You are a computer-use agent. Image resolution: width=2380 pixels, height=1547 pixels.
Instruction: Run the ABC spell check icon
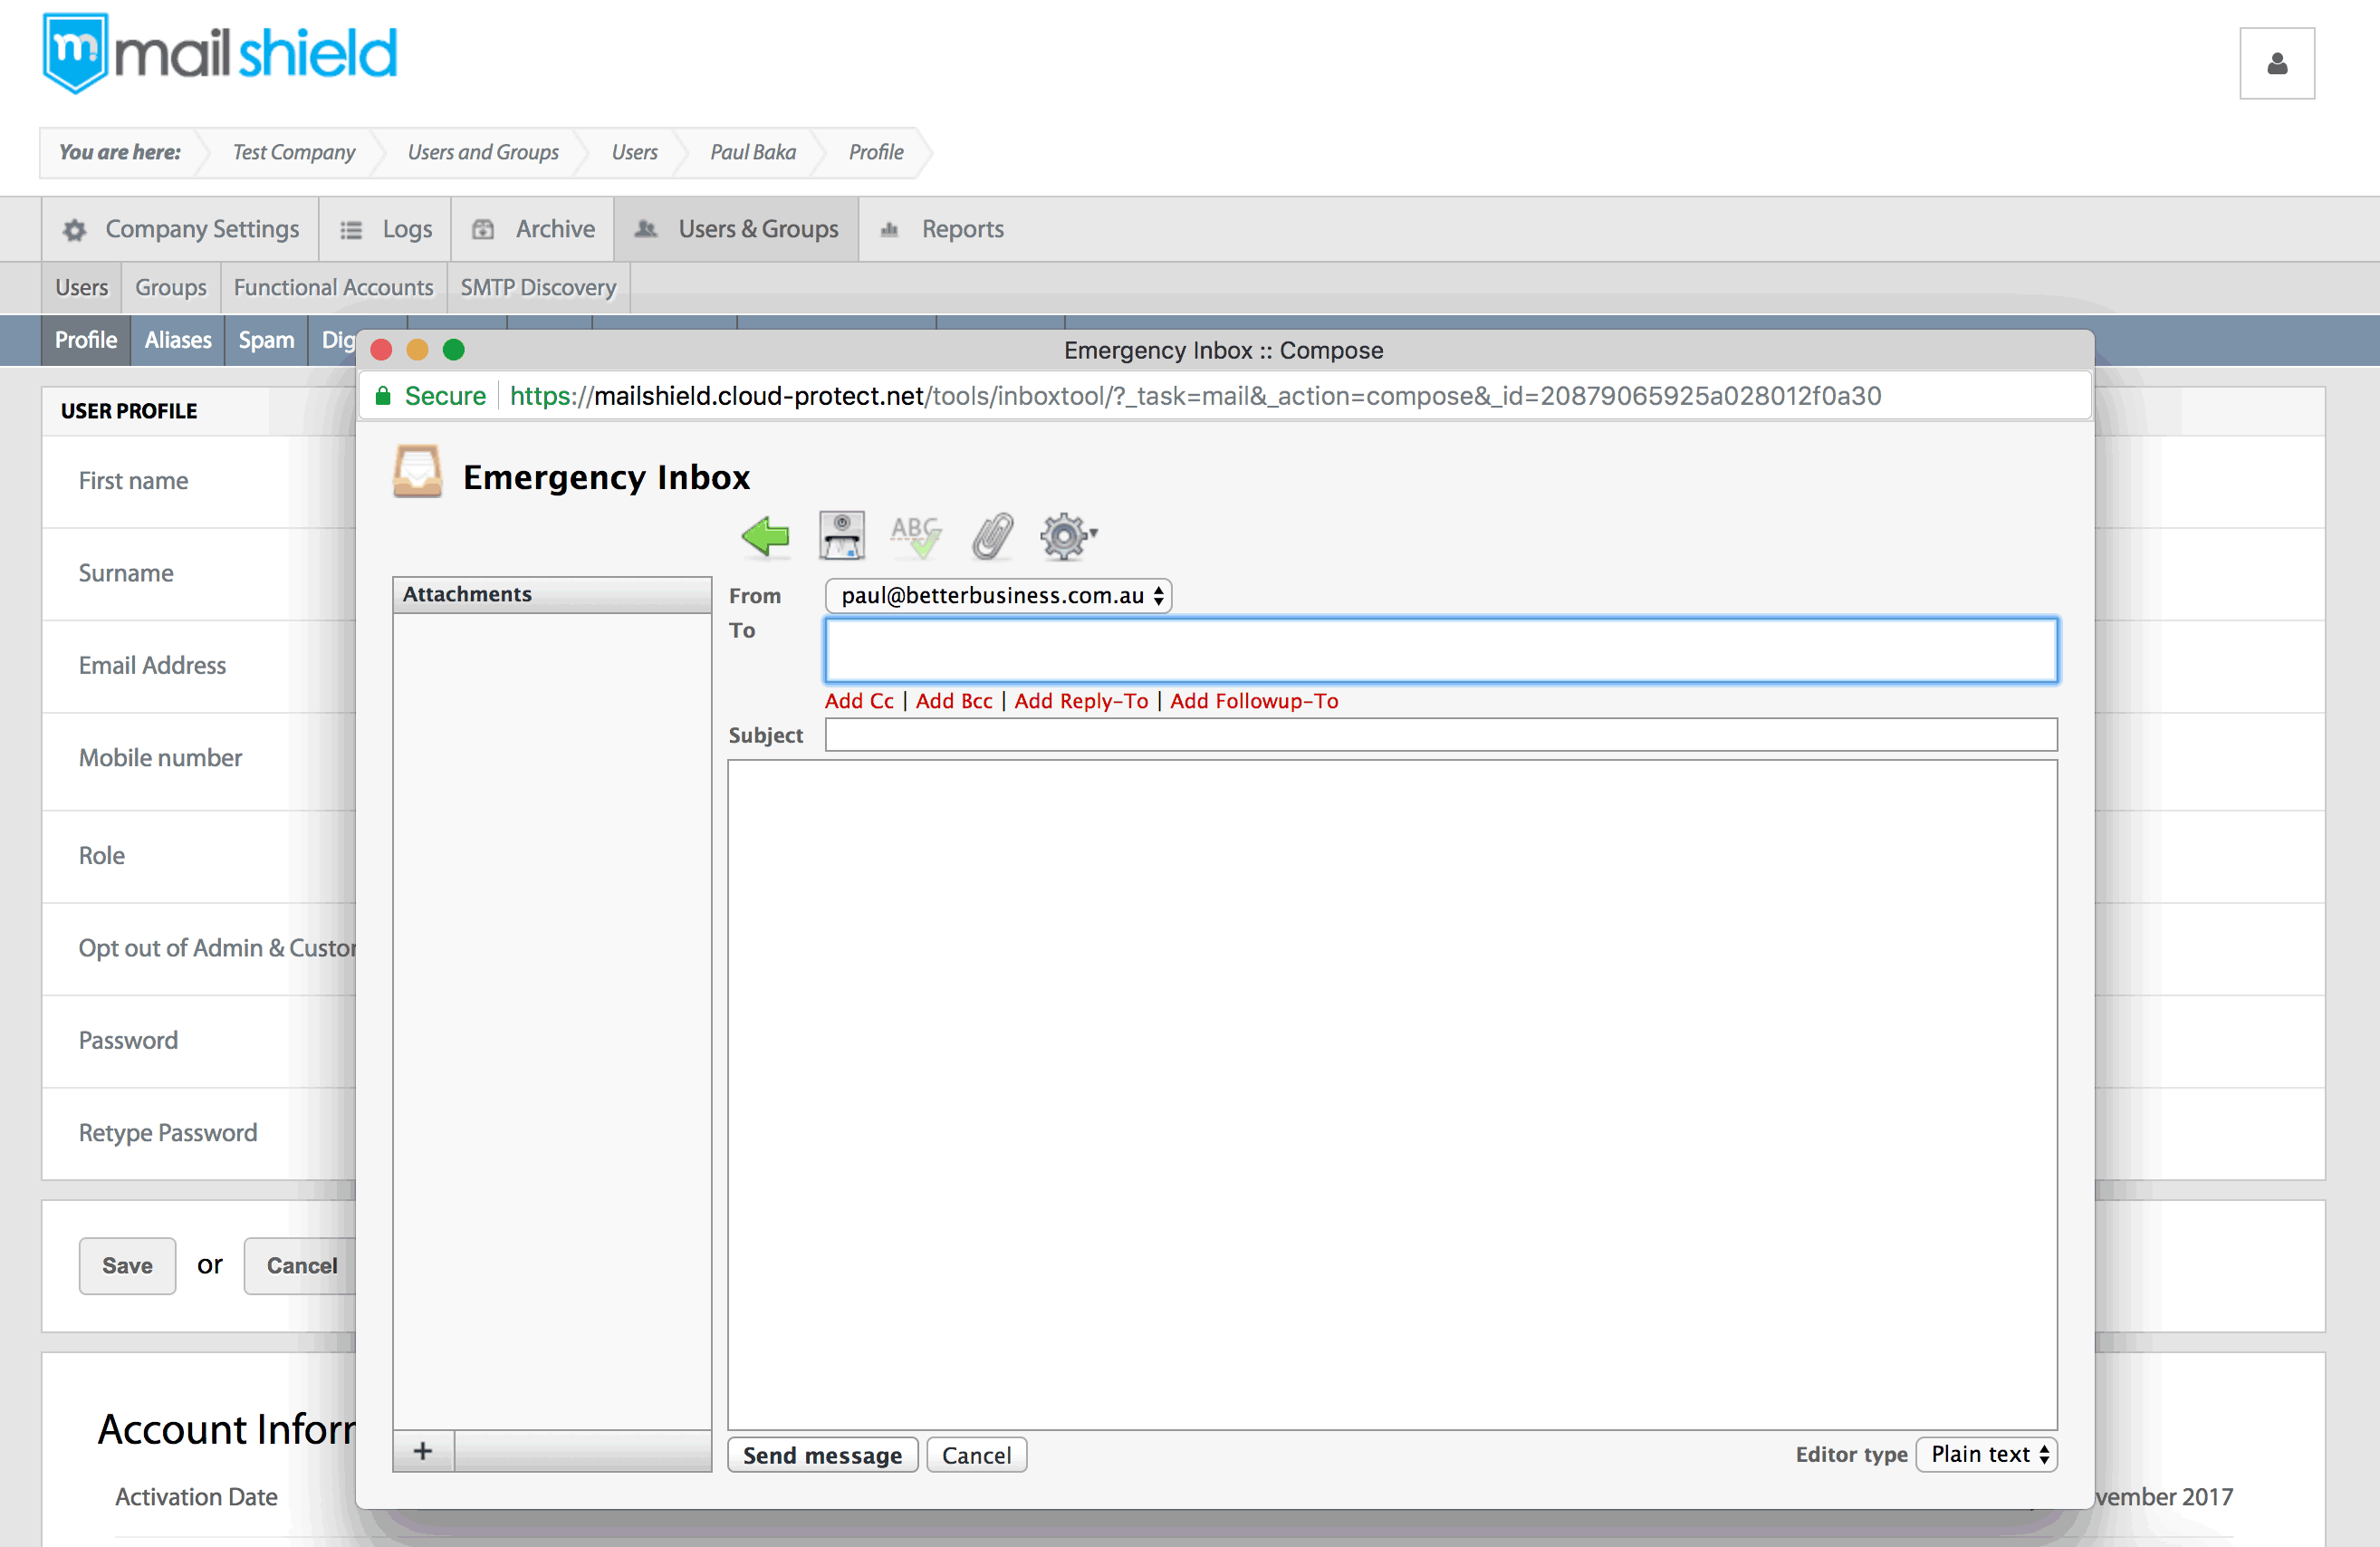[x=916, y=536]
